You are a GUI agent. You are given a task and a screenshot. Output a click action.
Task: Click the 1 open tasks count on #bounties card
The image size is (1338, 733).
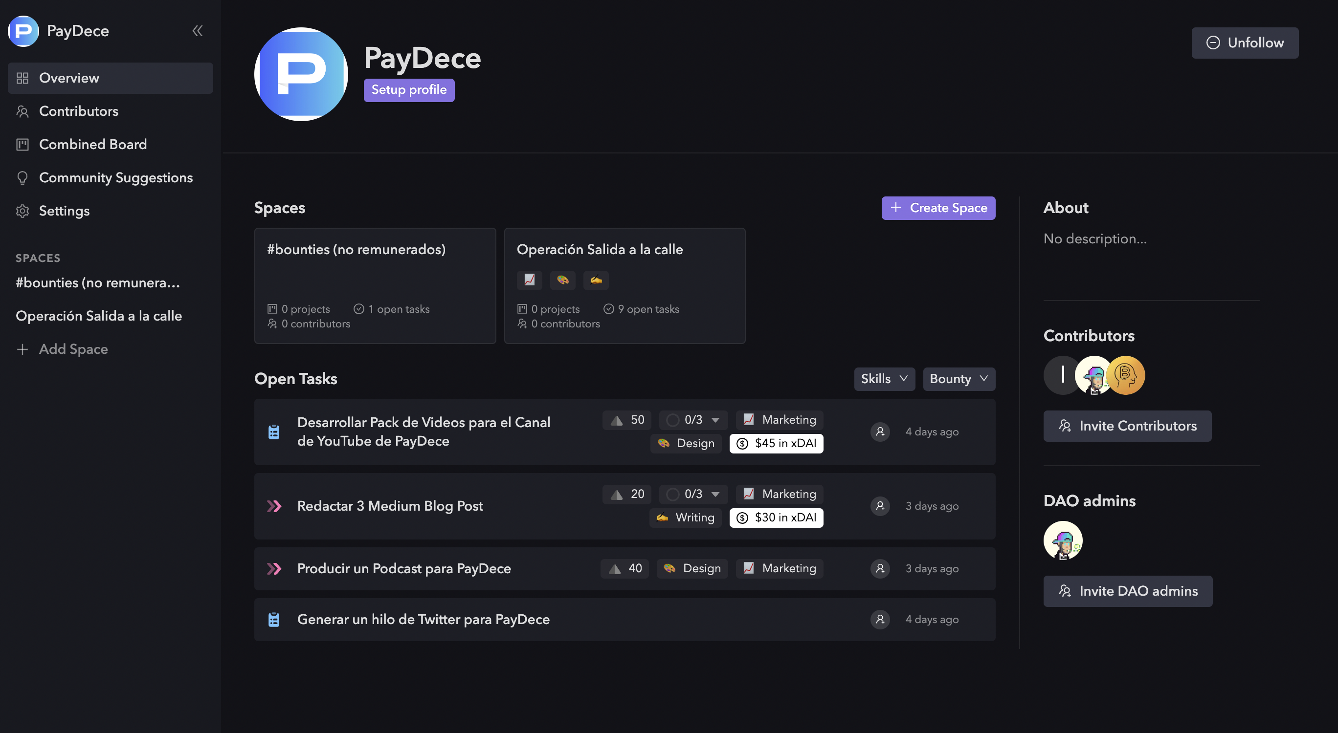pos(391,309)
